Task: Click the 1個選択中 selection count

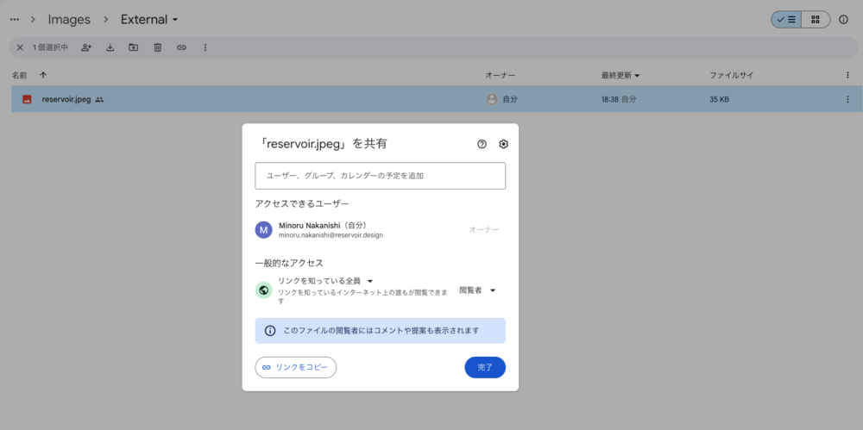Action: [x=50, y=47]
